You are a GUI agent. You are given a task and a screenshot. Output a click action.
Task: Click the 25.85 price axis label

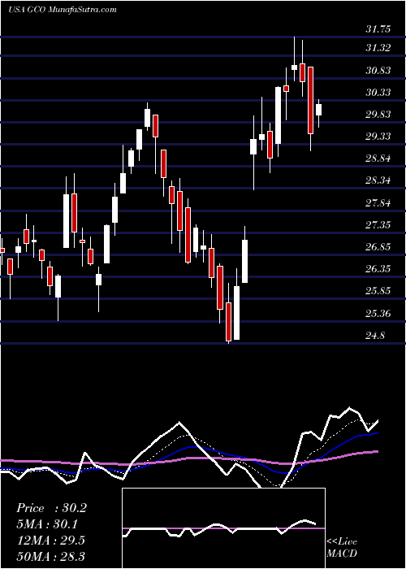(378, 291)
